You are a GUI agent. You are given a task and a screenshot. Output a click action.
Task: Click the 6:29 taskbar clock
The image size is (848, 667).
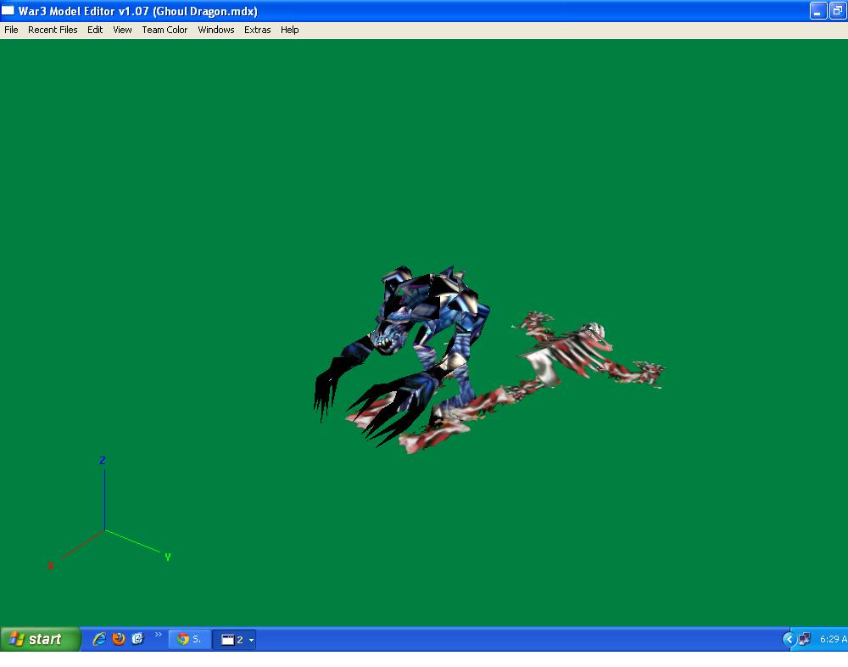[x=833, y=639]
